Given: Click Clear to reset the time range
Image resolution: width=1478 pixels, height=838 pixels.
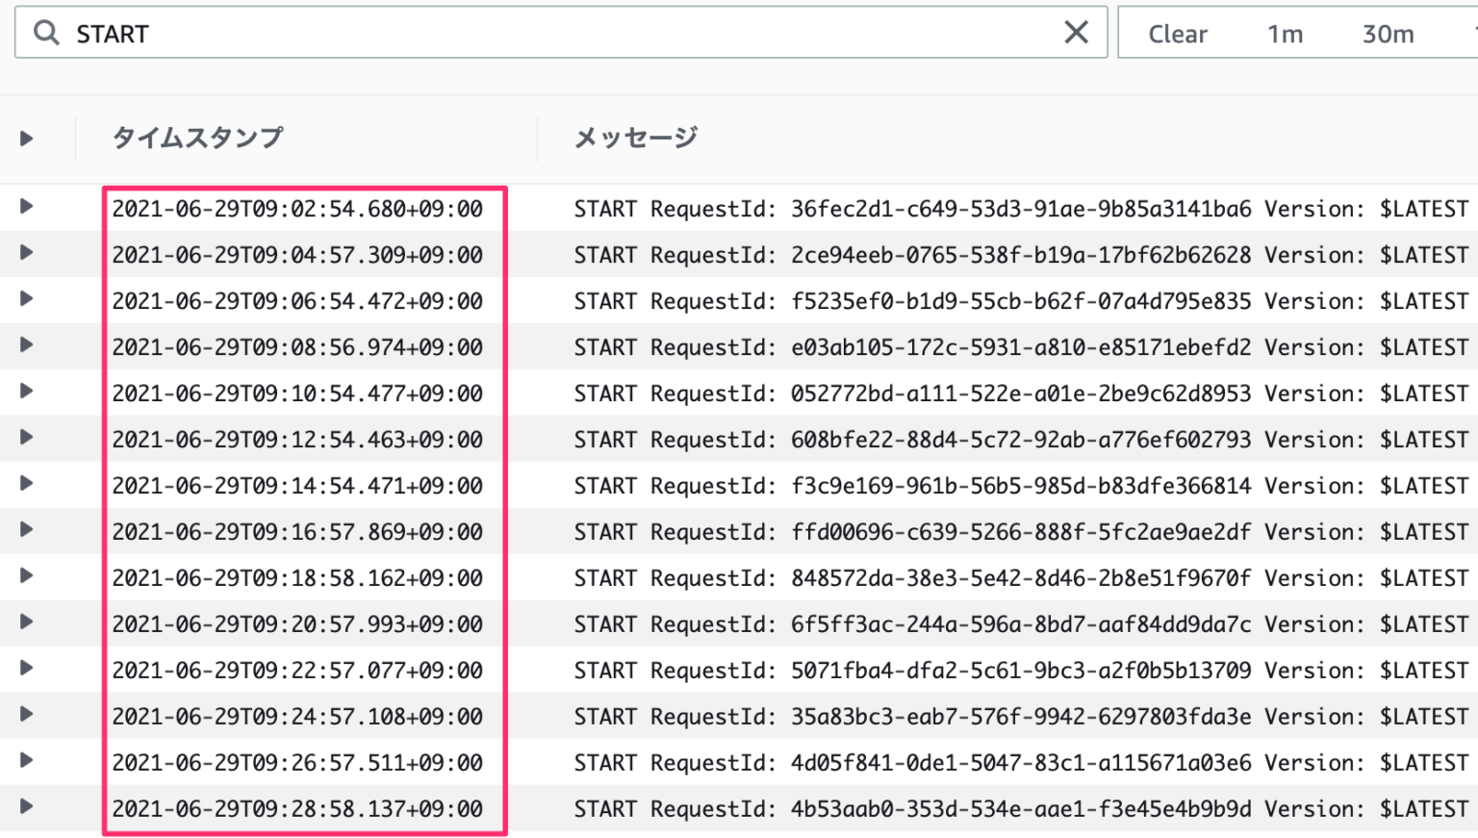Looking at the screenshot, I should point(1178,34).
